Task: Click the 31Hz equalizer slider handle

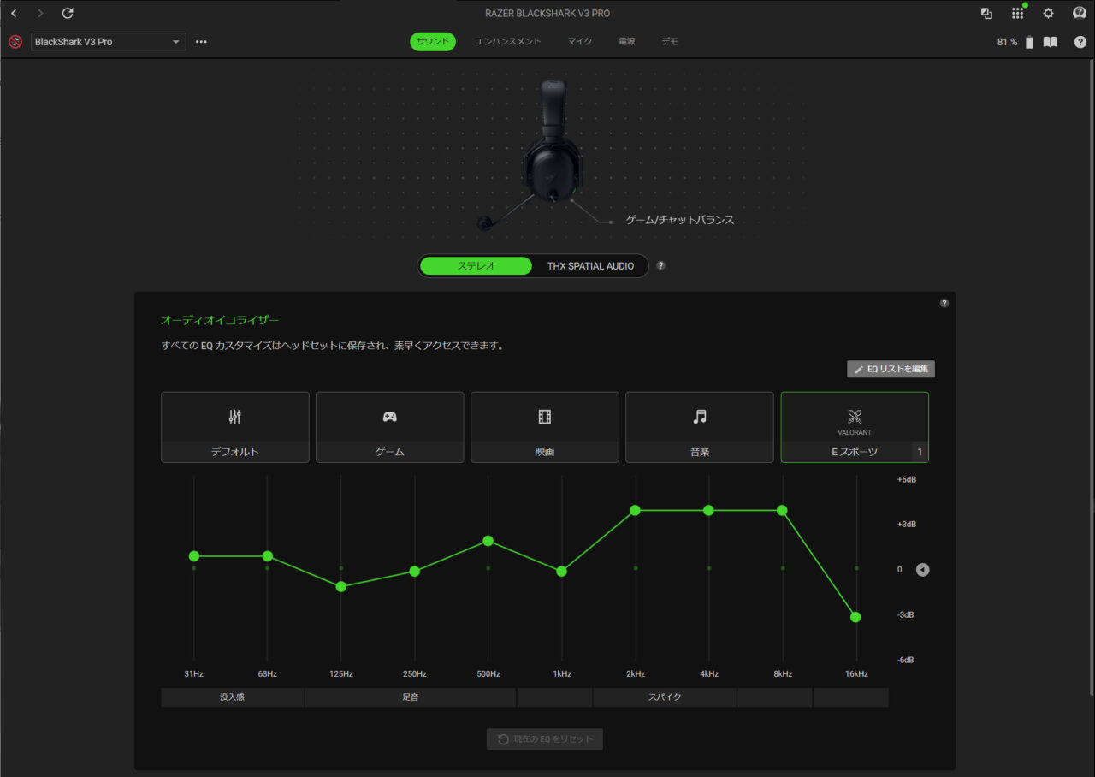Action: pos(194,556)
